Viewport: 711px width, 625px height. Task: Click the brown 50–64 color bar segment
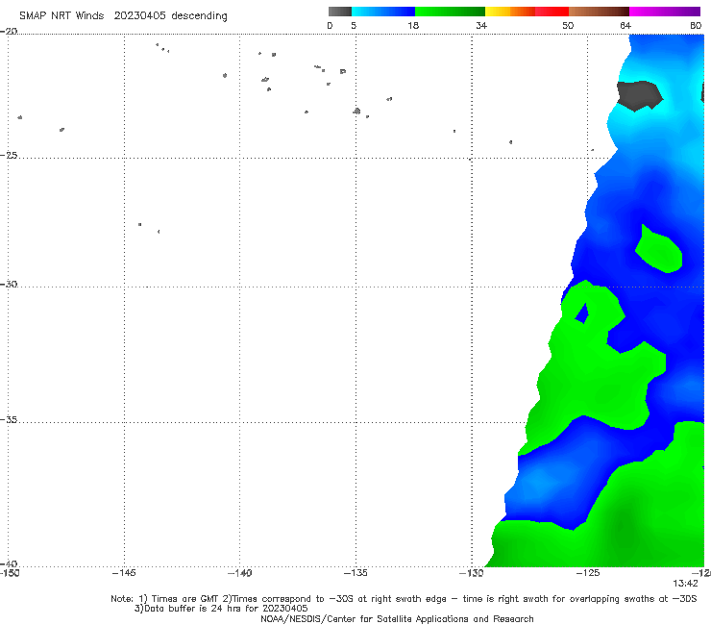pyautogui.click(x=599, y=12)
